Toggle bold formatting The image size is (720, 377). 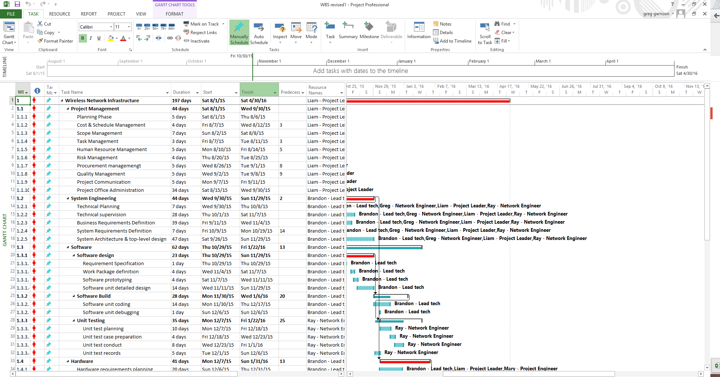tap(83, 38)
